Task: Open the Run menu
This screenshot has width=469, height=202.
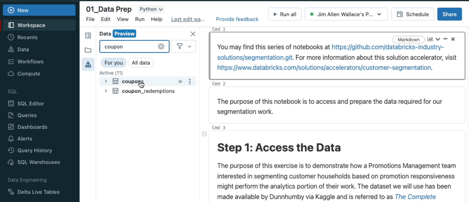Action: [139, 19]
